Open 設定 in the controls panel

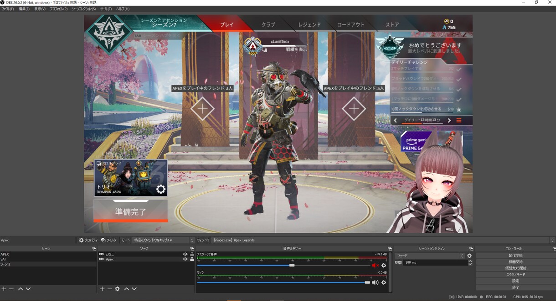(x=515, y=281)
